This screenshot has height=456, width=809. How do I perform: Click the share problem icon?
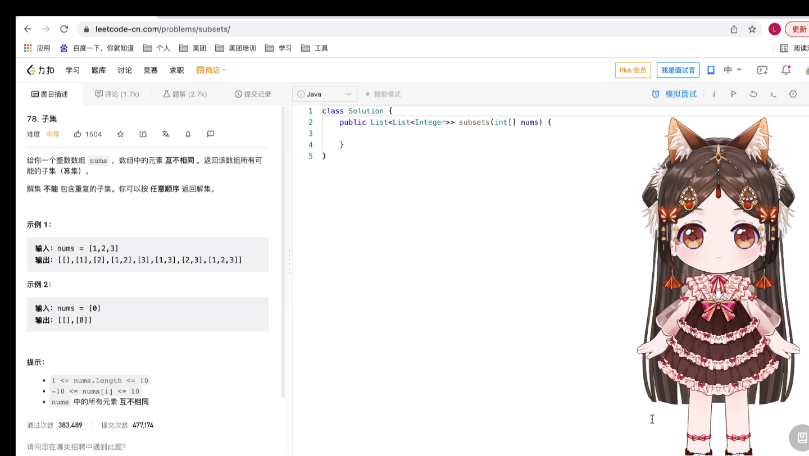tap(143, 134)
